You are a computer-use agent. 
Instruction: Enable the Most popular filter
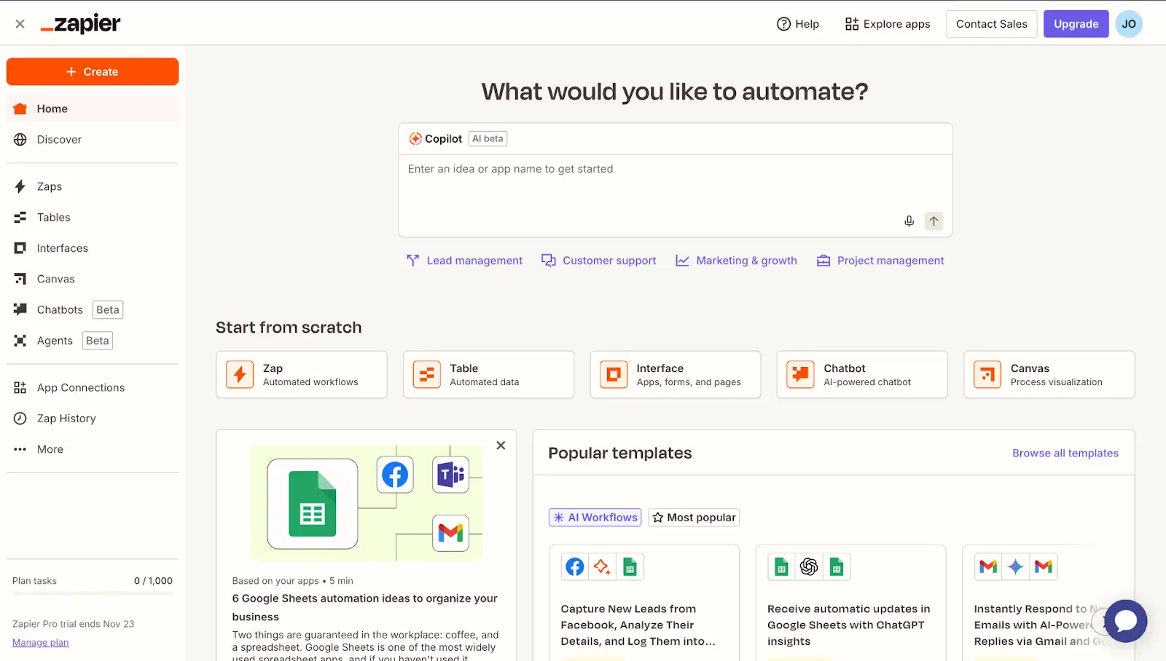[693, 517]
